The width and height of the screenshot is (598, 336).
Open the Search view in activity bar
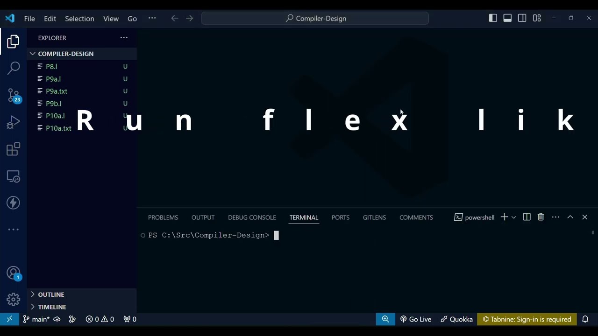(x=13, y=68)
